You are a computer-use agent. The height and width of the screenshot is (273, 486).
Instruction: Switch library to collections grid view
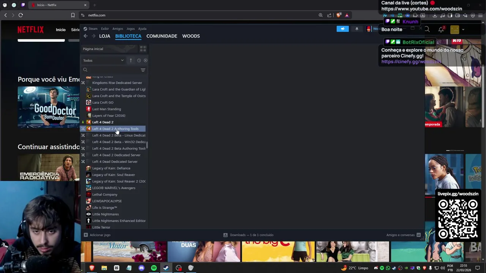tap(143, 49)
